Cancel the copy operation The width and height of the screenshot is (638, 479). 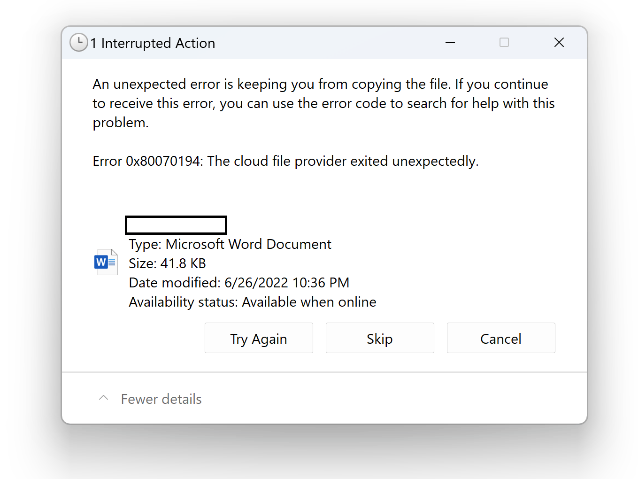(501, 338)
